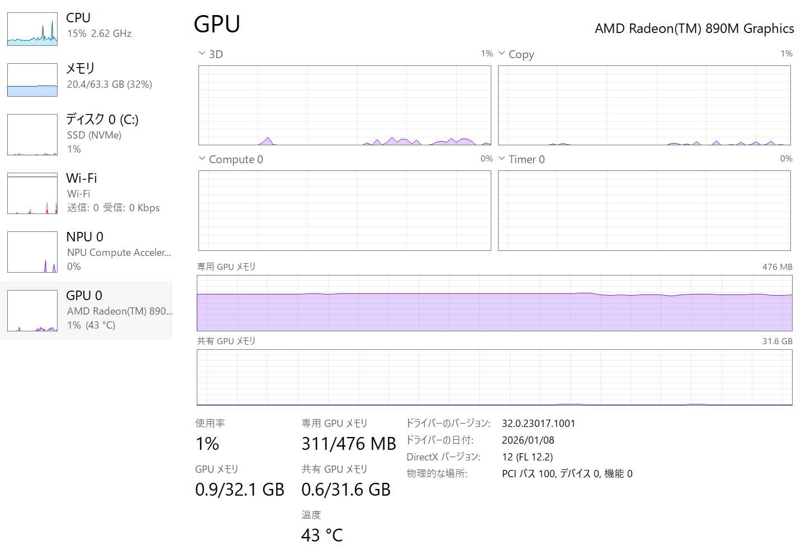Click the 3D engine utilization graph

pyautogui.click(x=344, y=106)
